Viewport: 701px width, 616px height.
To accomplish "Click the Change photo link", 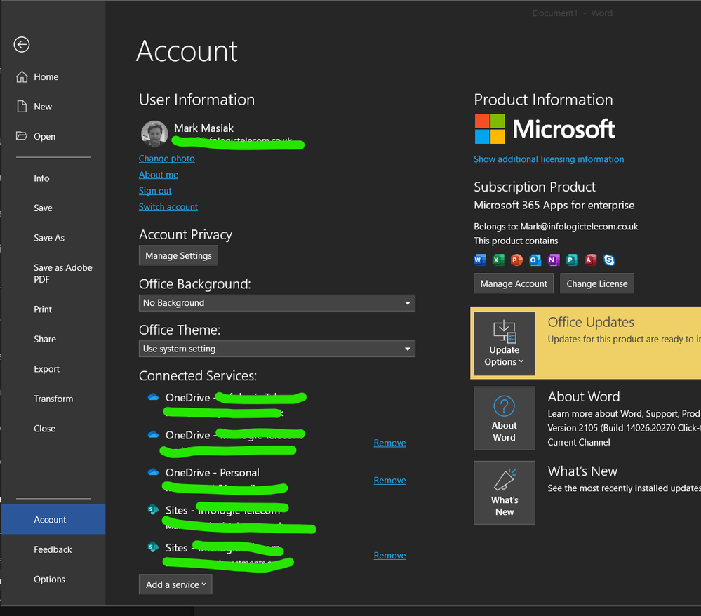I will pos(167,159).
